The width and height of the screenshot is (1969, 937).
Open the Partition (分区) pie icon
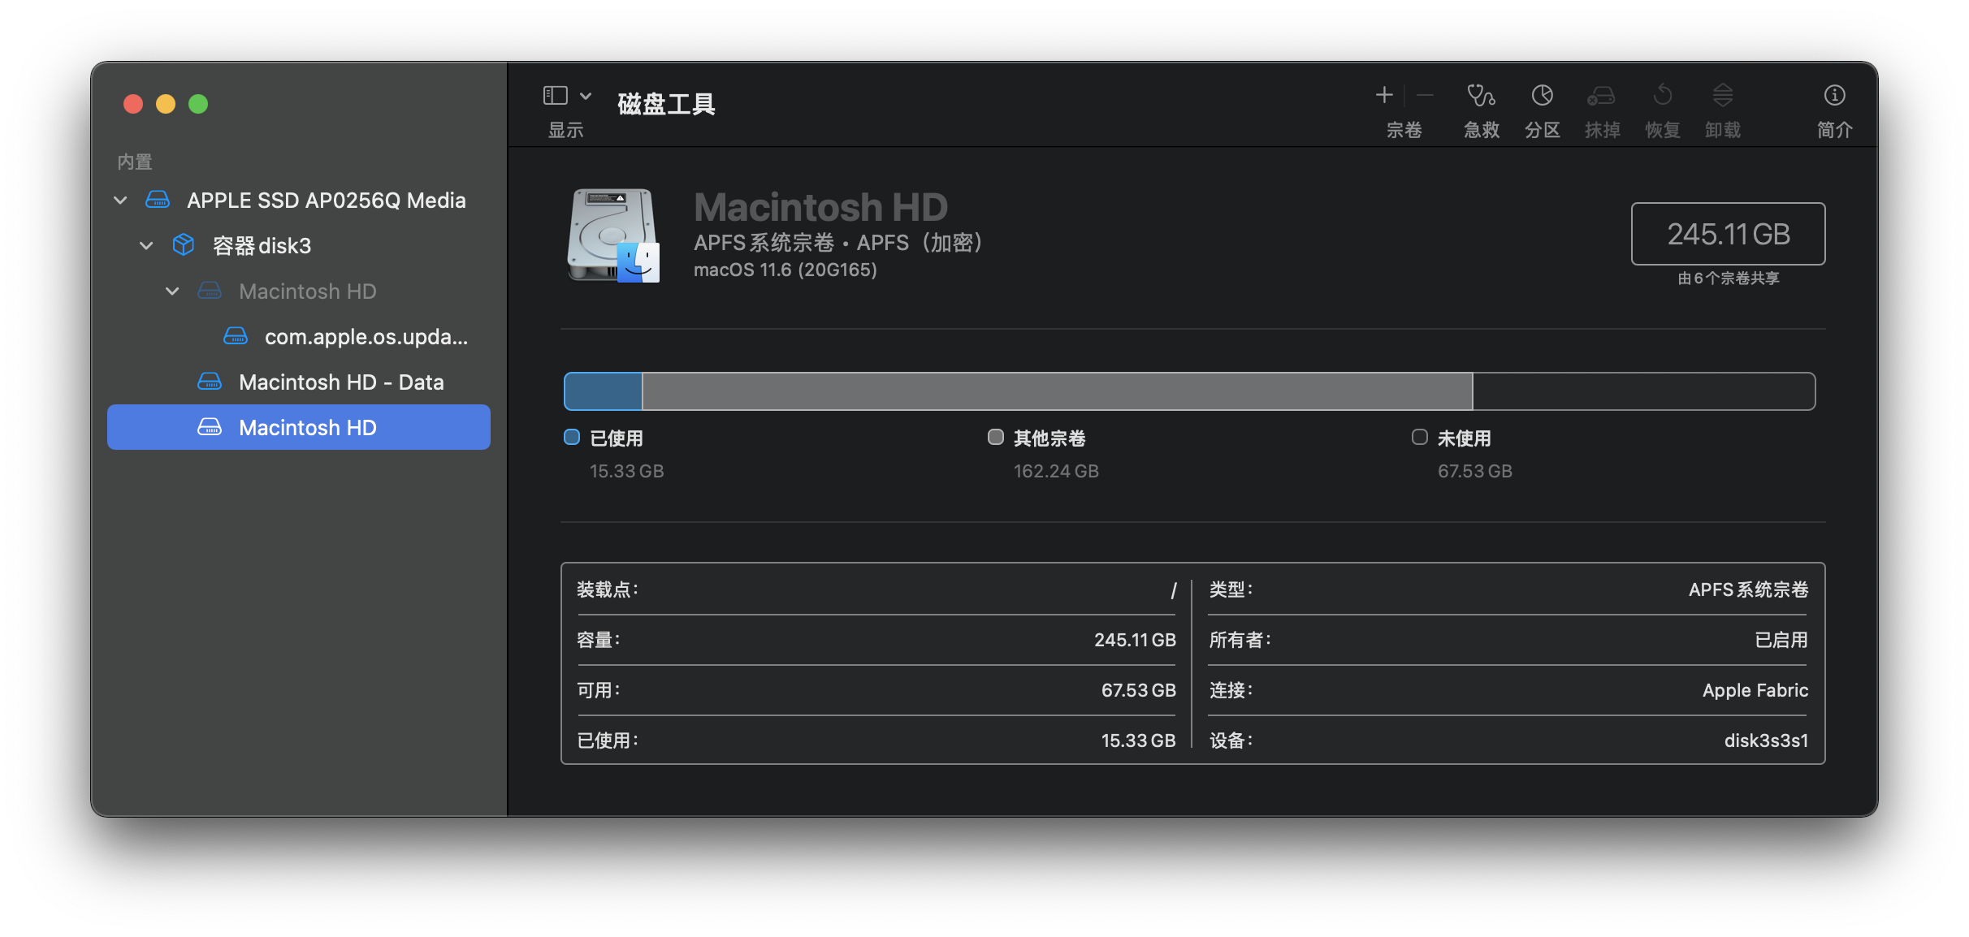click(1542, 97)
